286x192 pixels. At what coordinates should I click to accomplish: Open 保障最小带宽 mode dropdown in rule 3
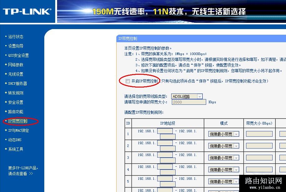224,158
